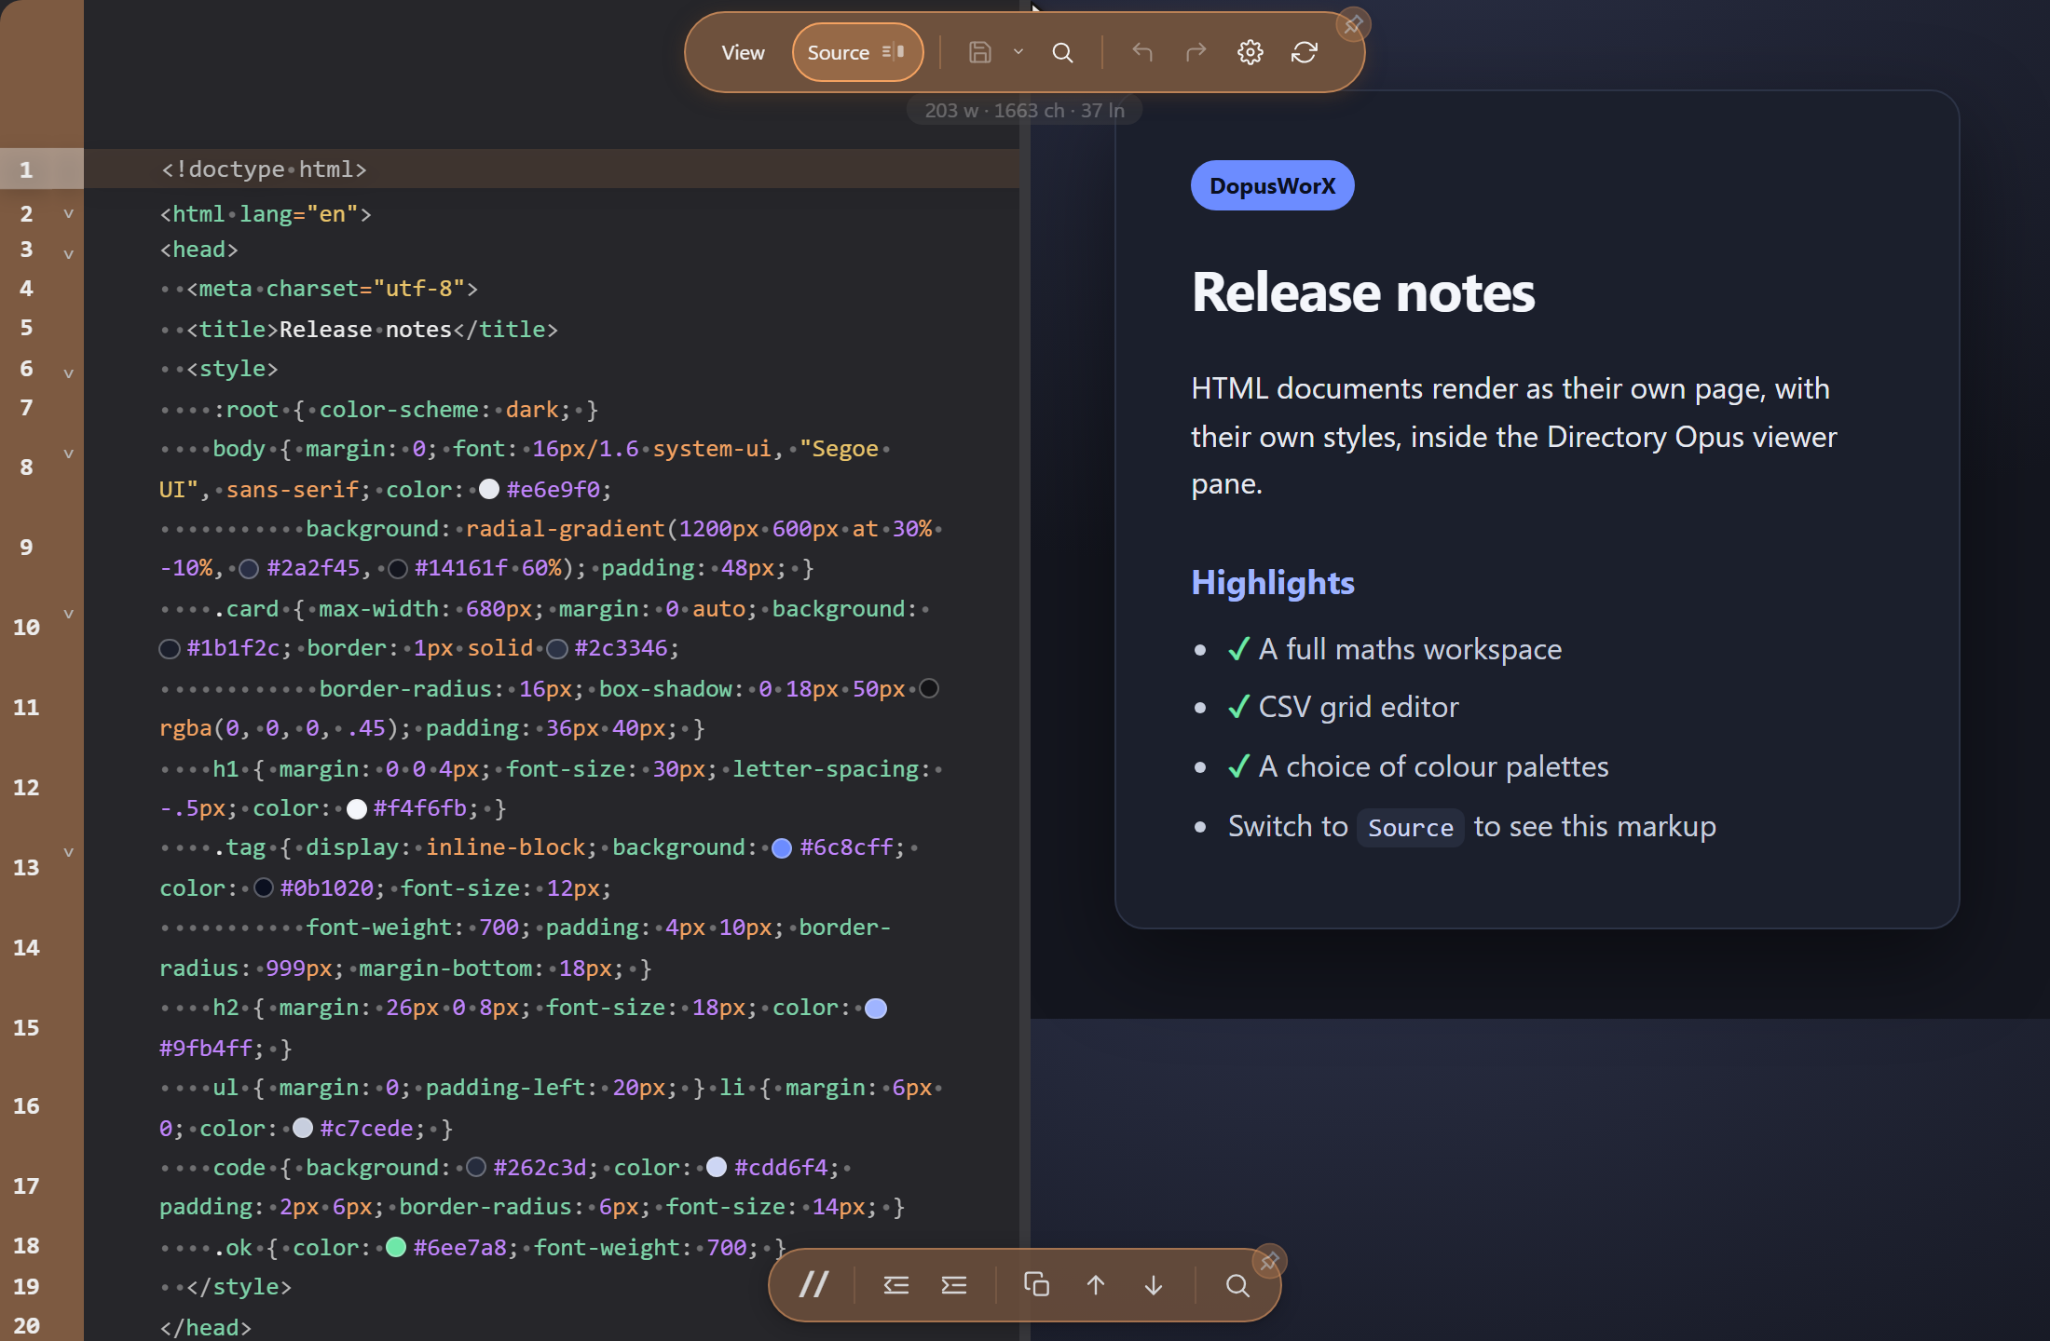Viewport: 2050px width, 1341px height.
Task: Open the rgba box-shadow color swatch
Action: 929,688
